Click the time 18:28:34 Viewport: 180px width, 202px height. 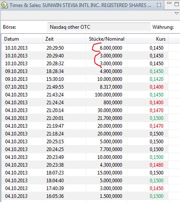[55, 71]
